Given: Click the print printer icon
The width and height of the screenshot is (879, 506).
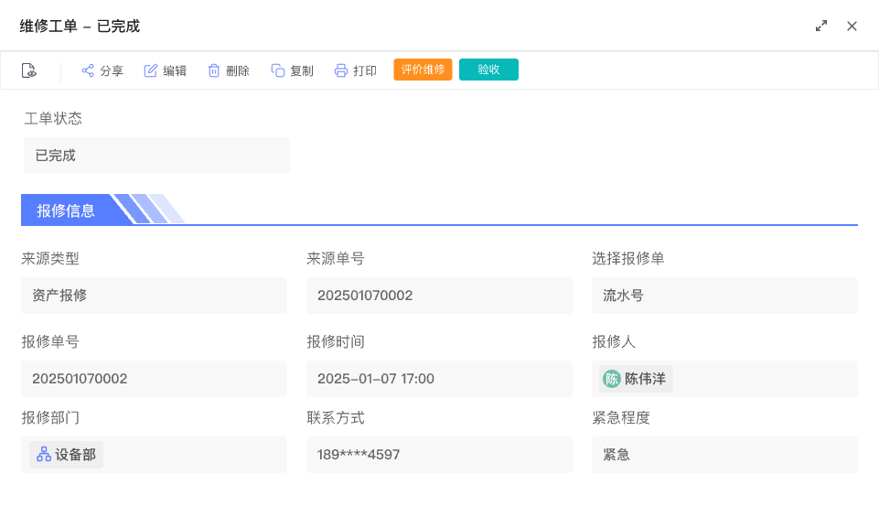Looking at the screenshot, I should pyautogui.click(x=341, y=70).
